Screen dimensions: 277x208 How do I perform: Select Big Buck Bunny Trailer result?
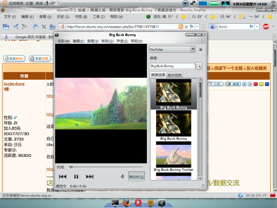(174, 157)
